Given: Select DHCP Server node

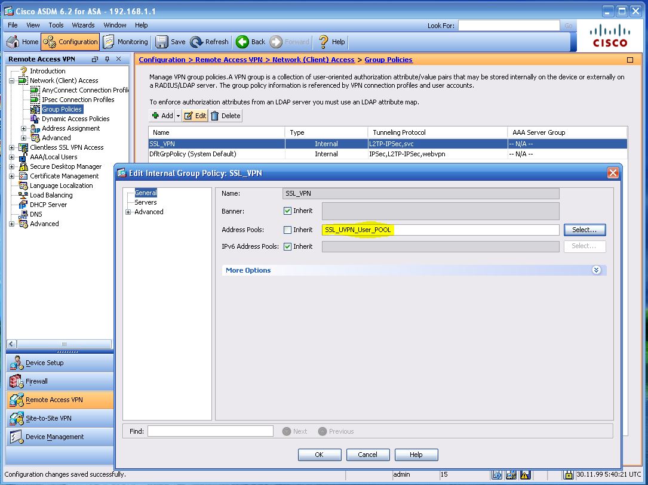Looking at the screenshot, I should point(48,204).
